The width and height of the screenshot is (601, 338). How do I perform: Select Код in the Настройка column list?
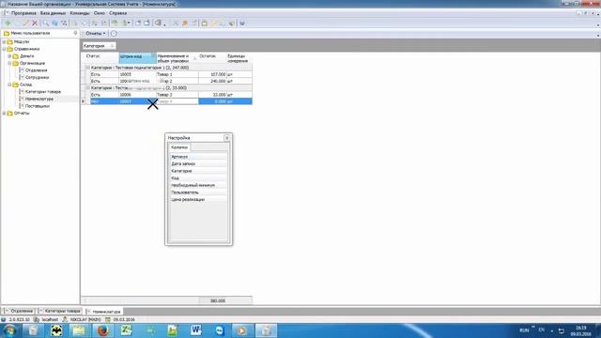[x=198, y=178]
